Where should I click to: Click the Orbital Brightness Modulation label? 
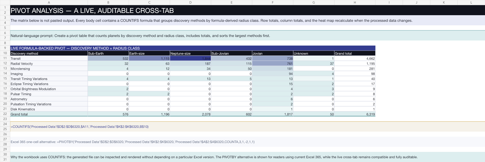(49, 89)
